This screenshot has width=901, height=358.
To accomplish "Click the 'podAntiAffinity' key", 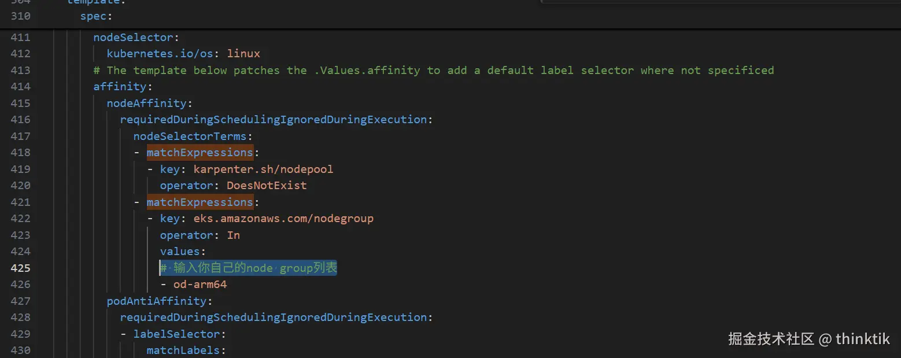I will (x=157, y=301).
